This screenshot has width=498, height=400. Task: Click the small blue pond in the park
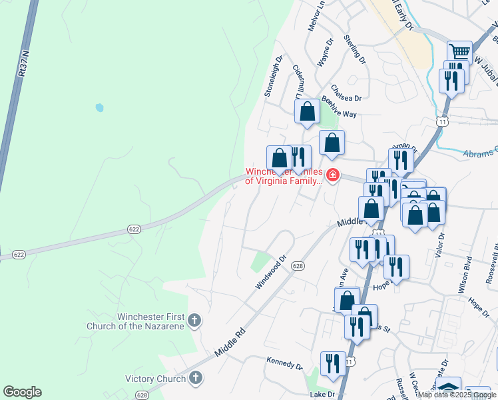[99, 107]
